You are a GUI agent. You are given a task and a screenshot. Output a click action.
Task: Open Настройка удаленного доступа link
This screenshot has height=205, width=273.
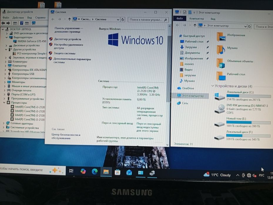[x=68, y=46]
